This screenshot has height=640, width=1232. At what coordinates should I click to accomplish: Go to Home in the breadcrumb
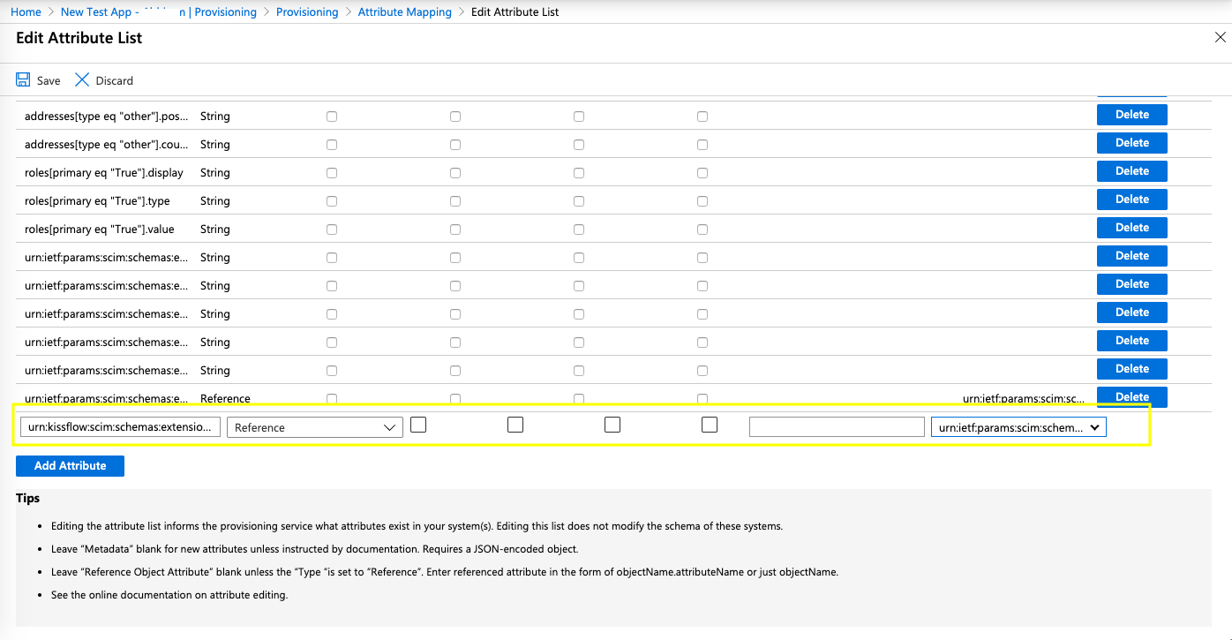(26, 12)
